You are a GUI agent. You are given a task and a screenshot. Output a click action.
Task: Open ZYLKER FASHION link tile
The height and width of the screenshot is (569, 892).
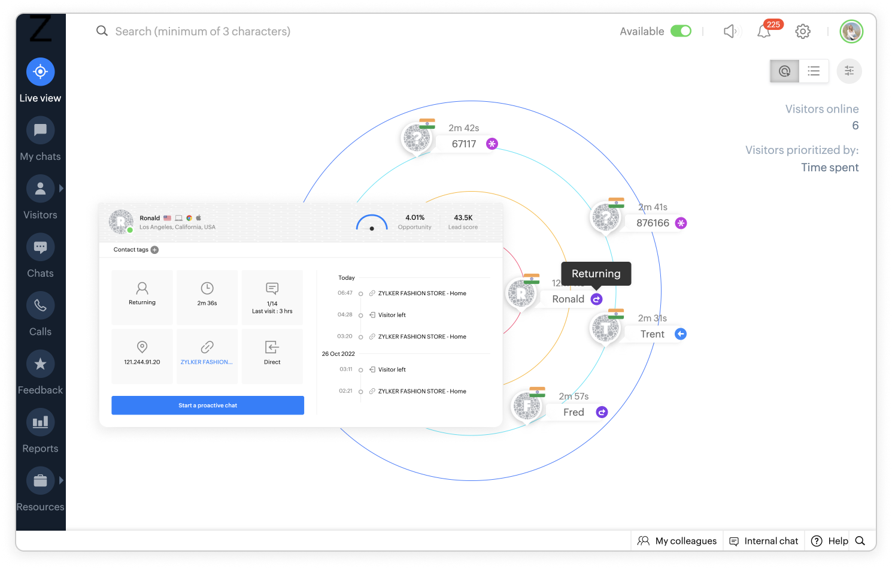207,356
